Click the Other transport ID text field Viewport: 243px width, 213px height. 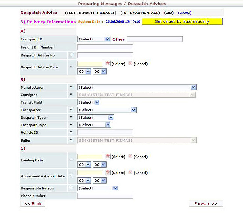point(155,39)
